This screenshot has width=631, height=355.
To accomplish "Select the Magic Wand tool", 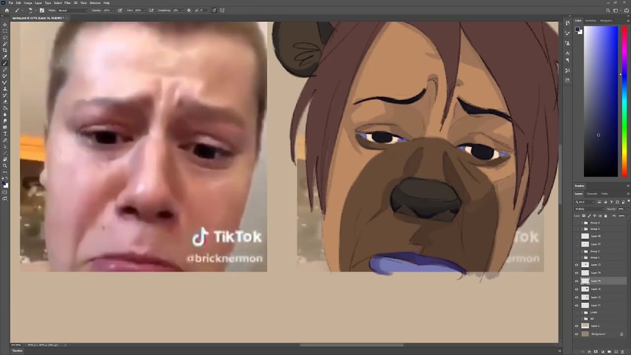I will (5, 43).
